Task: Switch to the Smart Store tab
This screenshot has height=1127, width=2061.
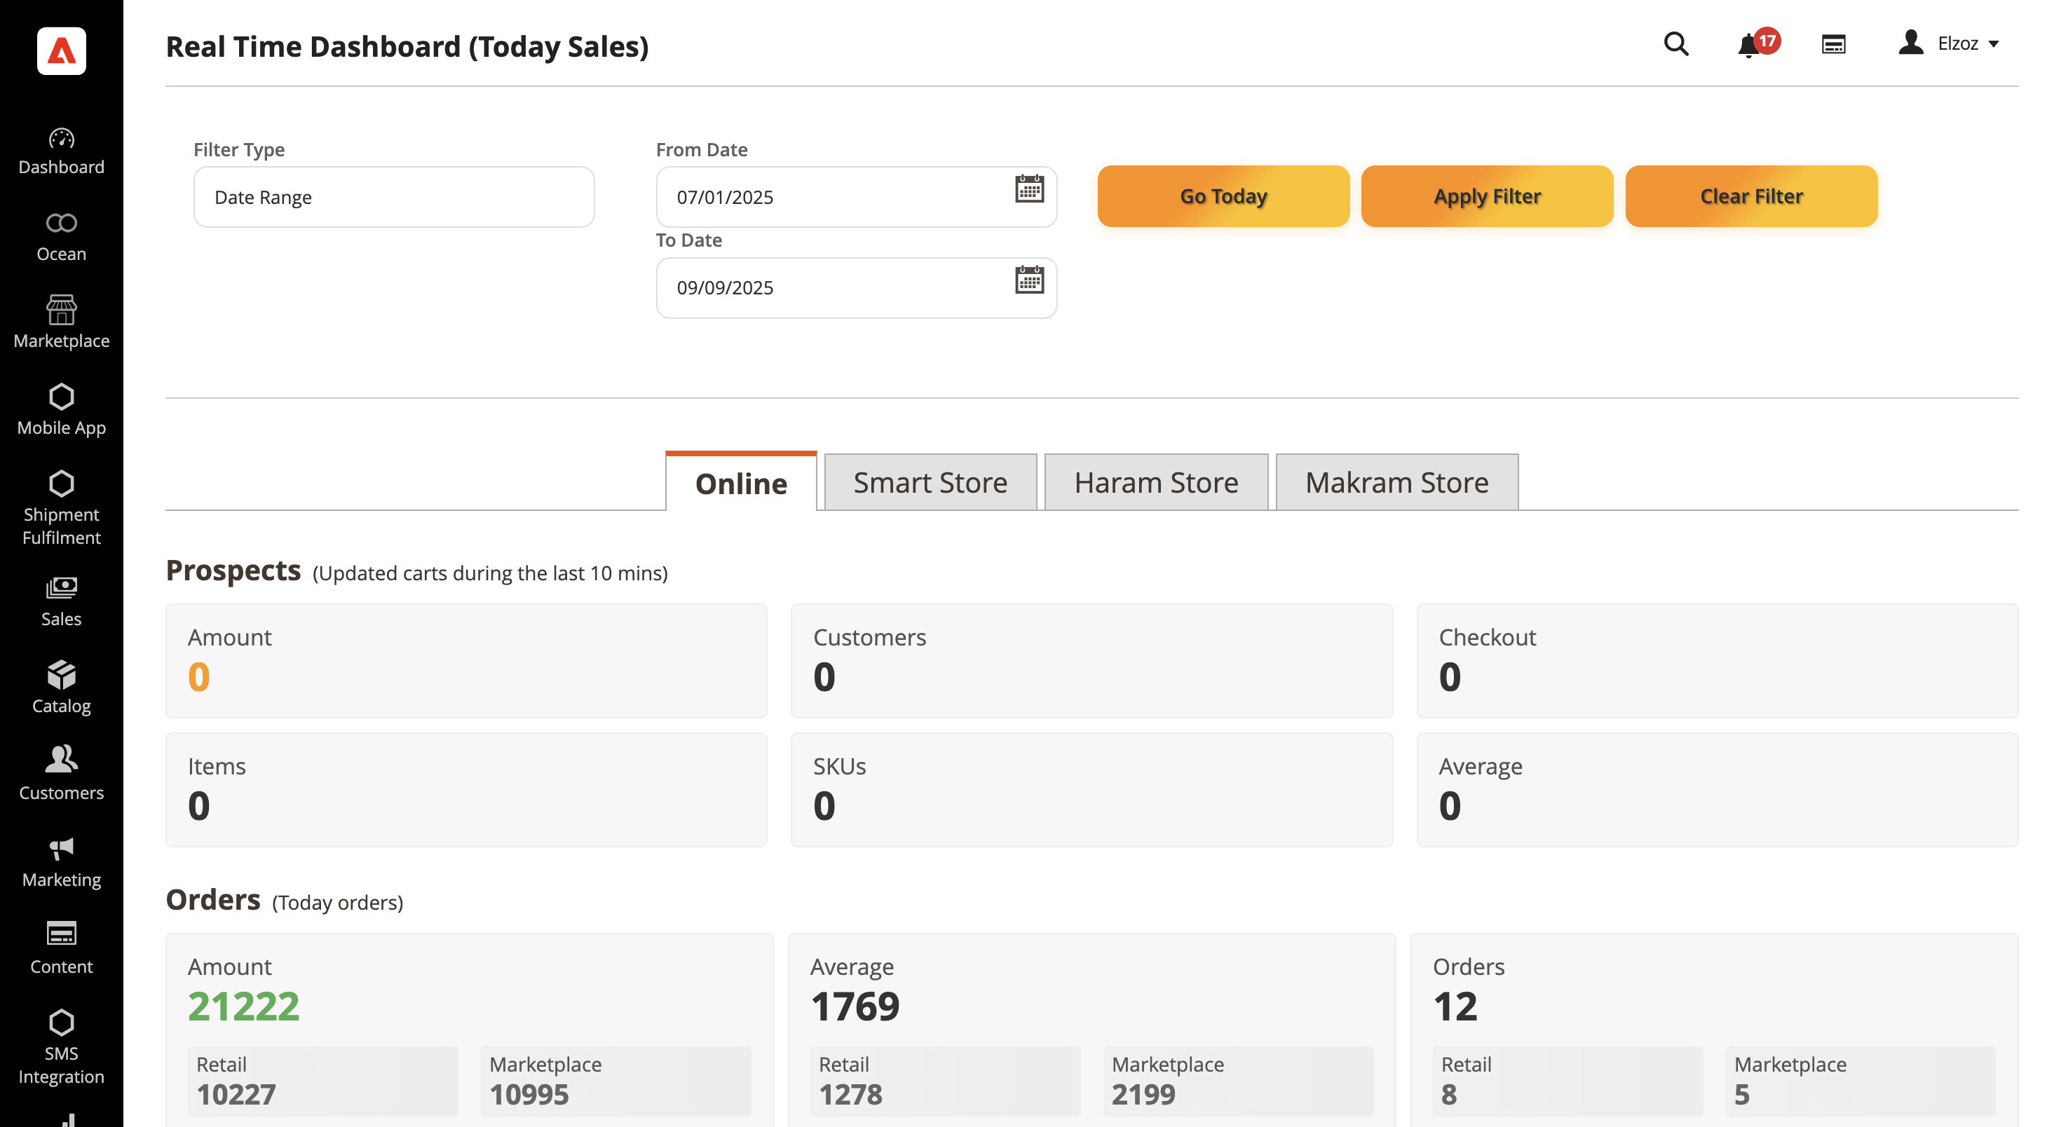Action: 930,482
